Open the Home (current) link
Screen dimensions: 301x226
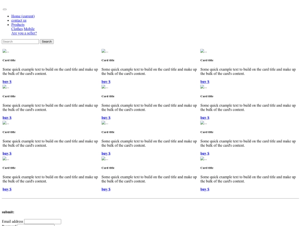[23, 16]
